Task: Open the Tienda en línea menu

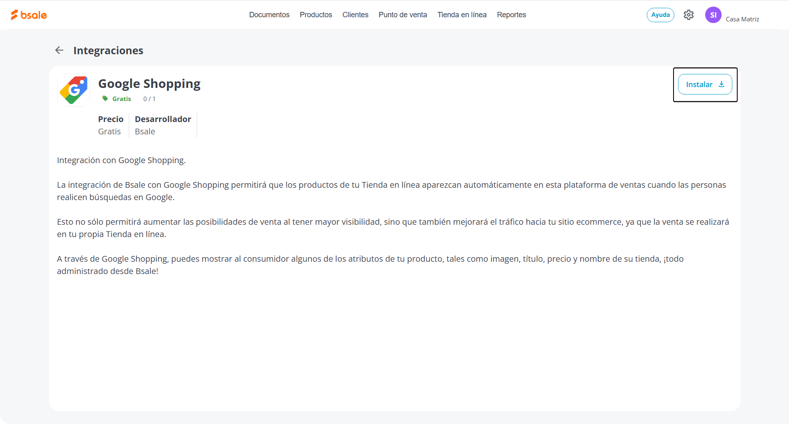Action: click(x=462, y=15)
